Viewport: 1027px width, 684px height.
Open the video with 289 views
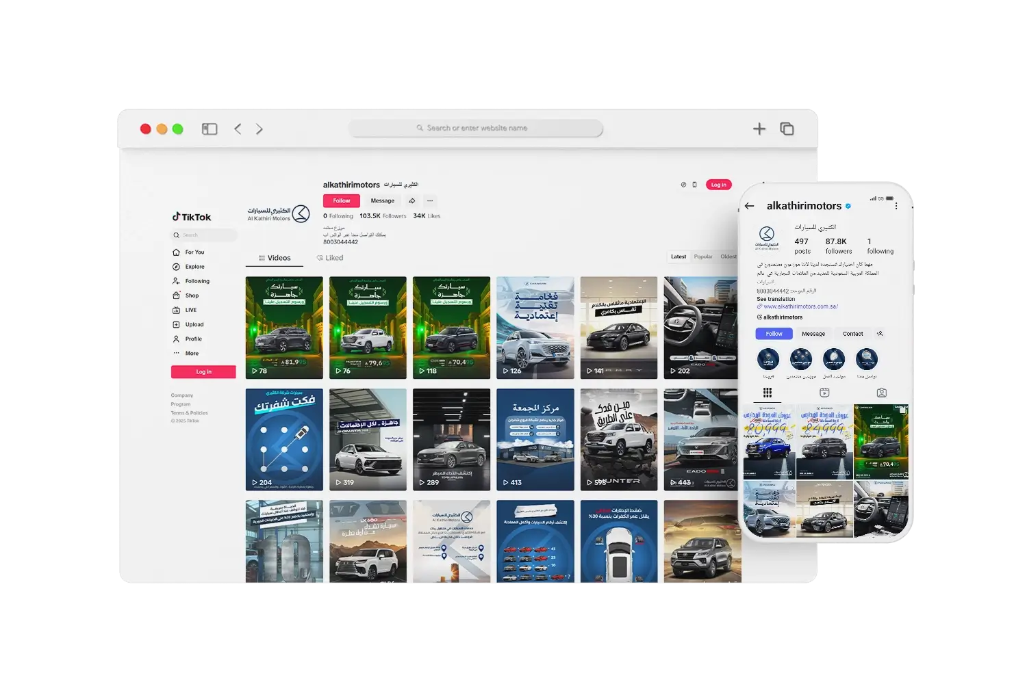452,439
